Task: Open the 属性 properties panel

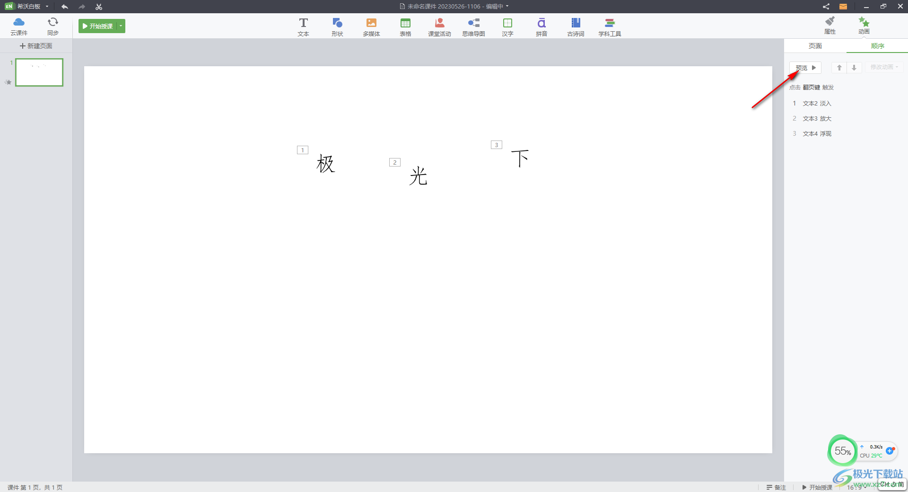Action: (x=830, y=26)
